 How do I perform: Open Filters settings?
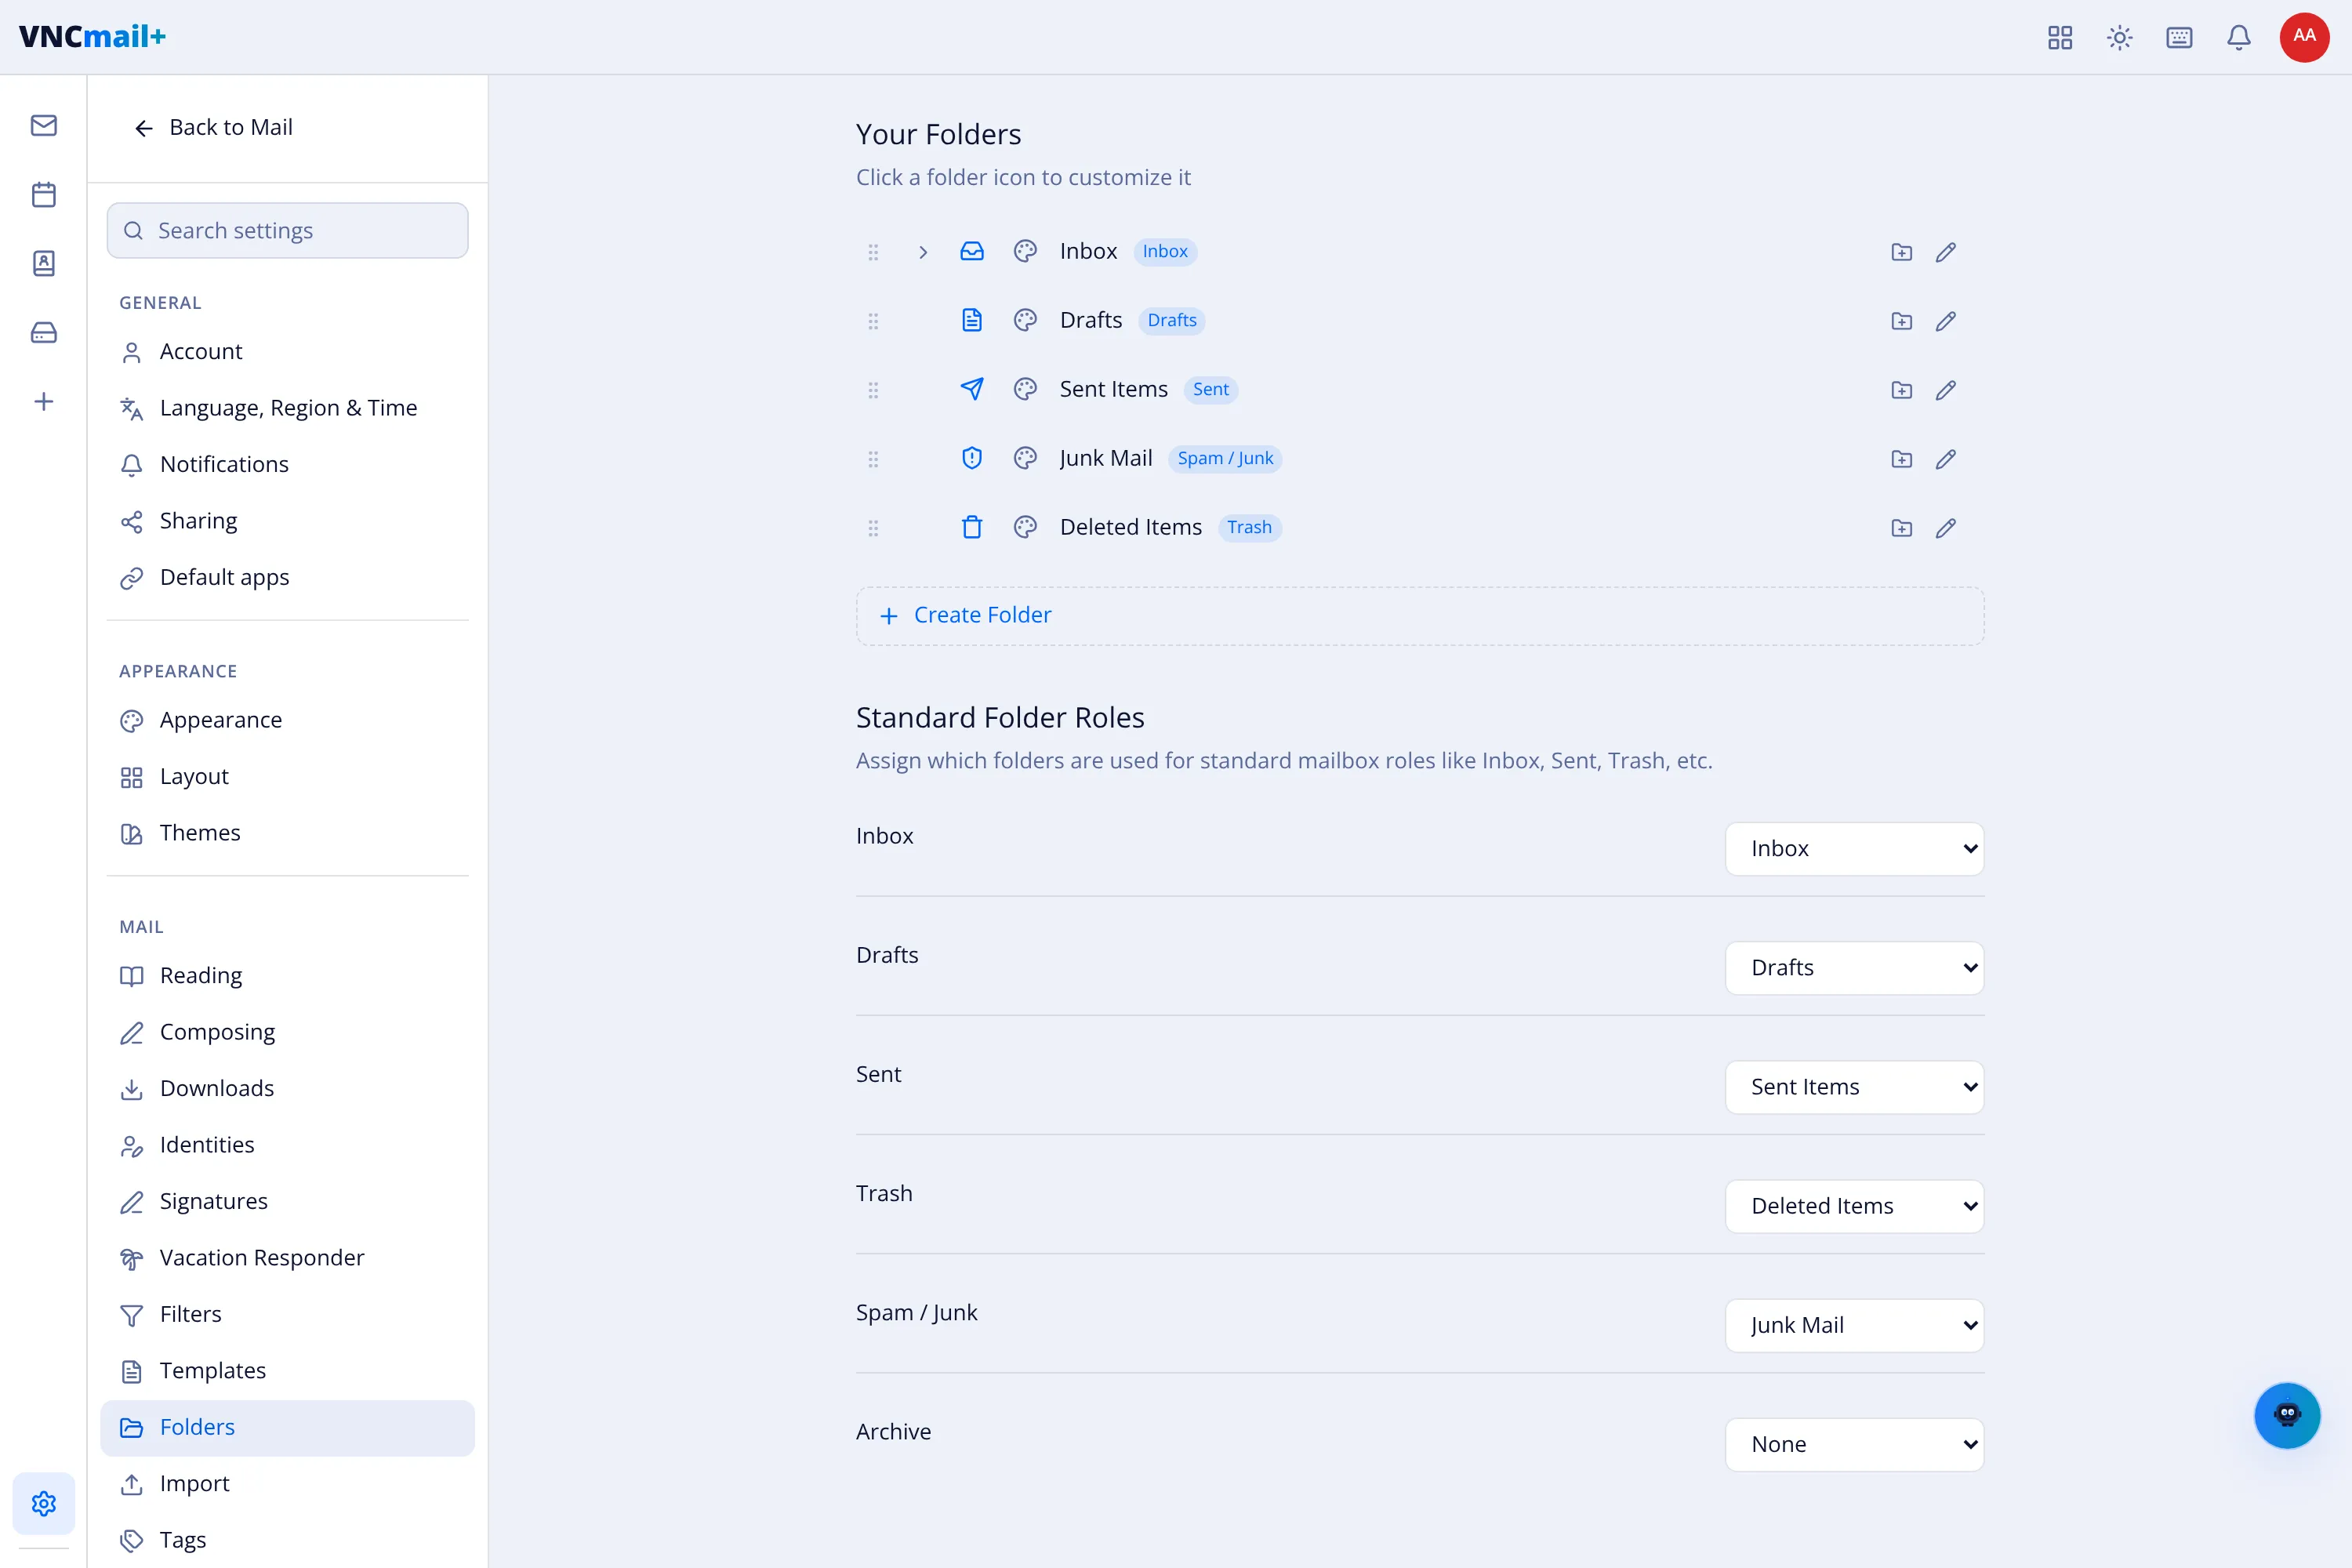tap(287, 1314)
